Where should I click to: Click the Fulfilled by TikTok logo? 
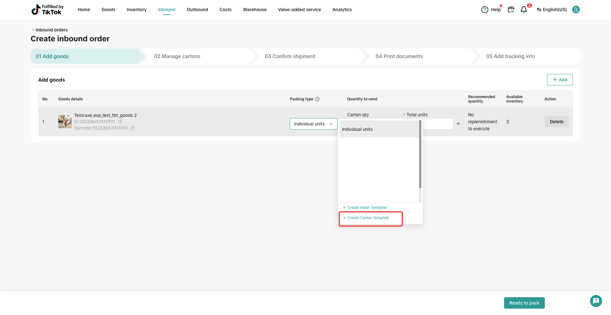point(47,10)
